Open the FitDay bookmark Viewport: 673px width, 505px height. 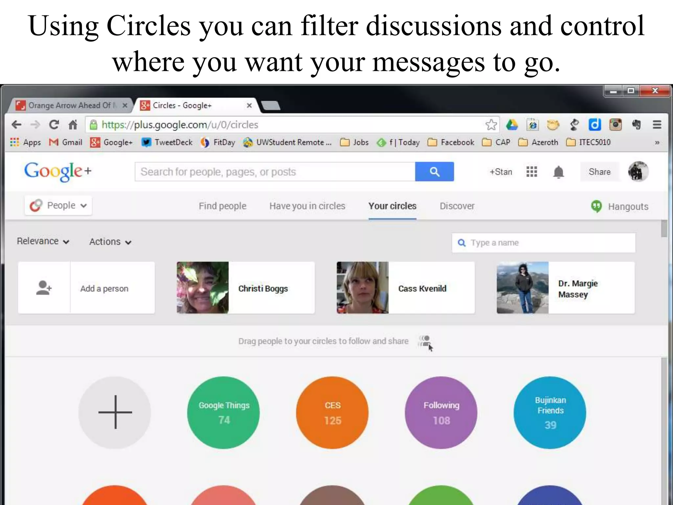pyautogui.click(x=218, y=142)
